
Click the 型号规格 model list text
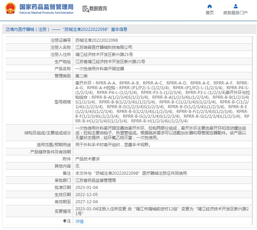[x=163, y=102]
